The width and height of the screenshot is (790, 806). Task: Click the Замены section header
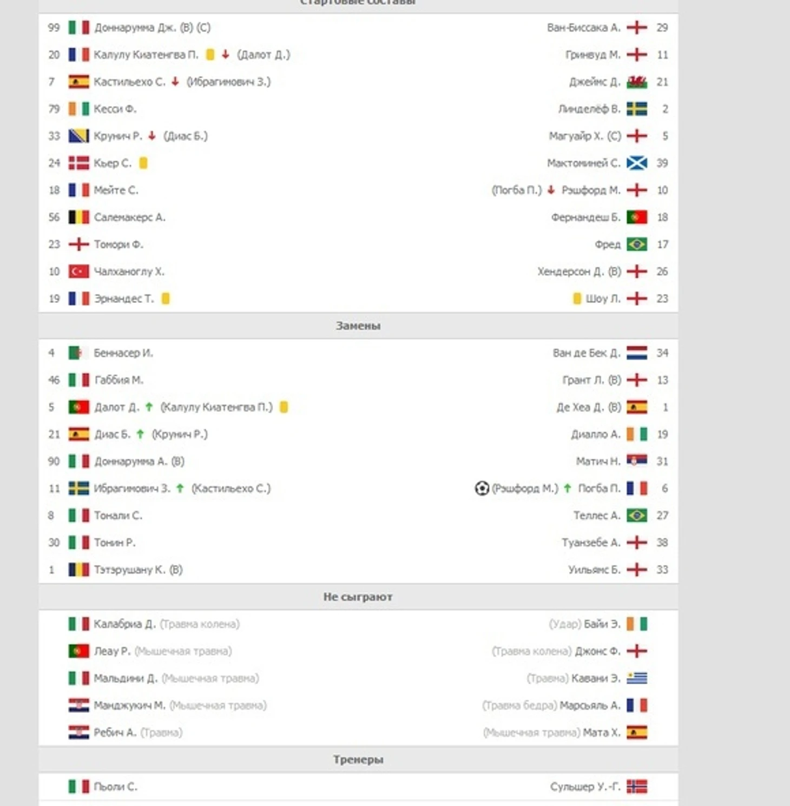pyautogui.click(x=358, y=326)
